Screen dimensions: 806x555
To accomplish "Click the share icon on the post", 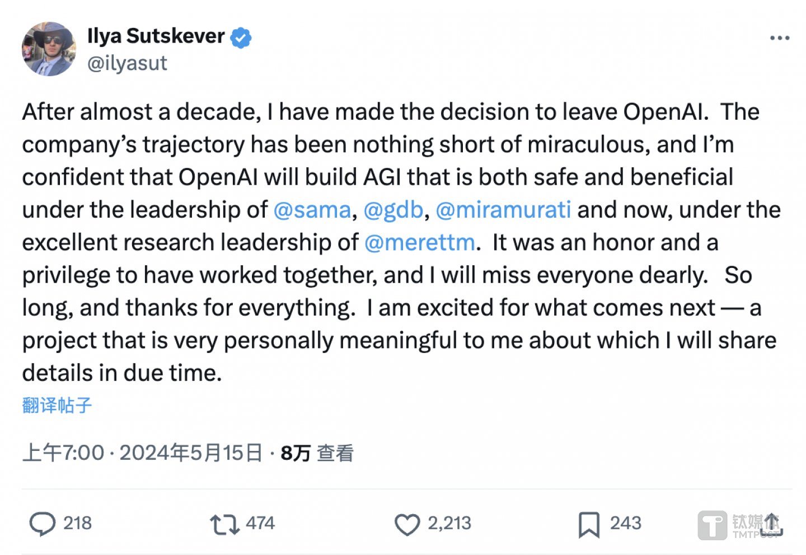I will 772,525.
